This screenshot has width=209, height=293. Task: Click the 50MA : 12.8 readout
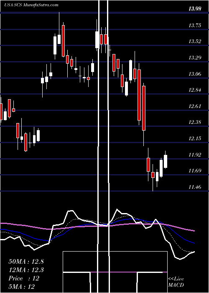pyautogui.click(x=26, y=262)
